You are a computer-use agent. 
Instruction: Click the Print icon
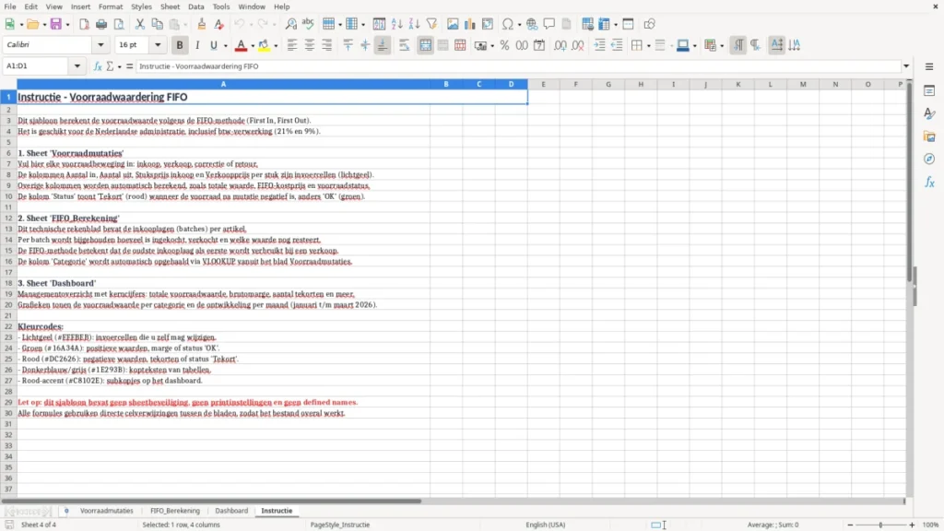(x=101, y=24)
